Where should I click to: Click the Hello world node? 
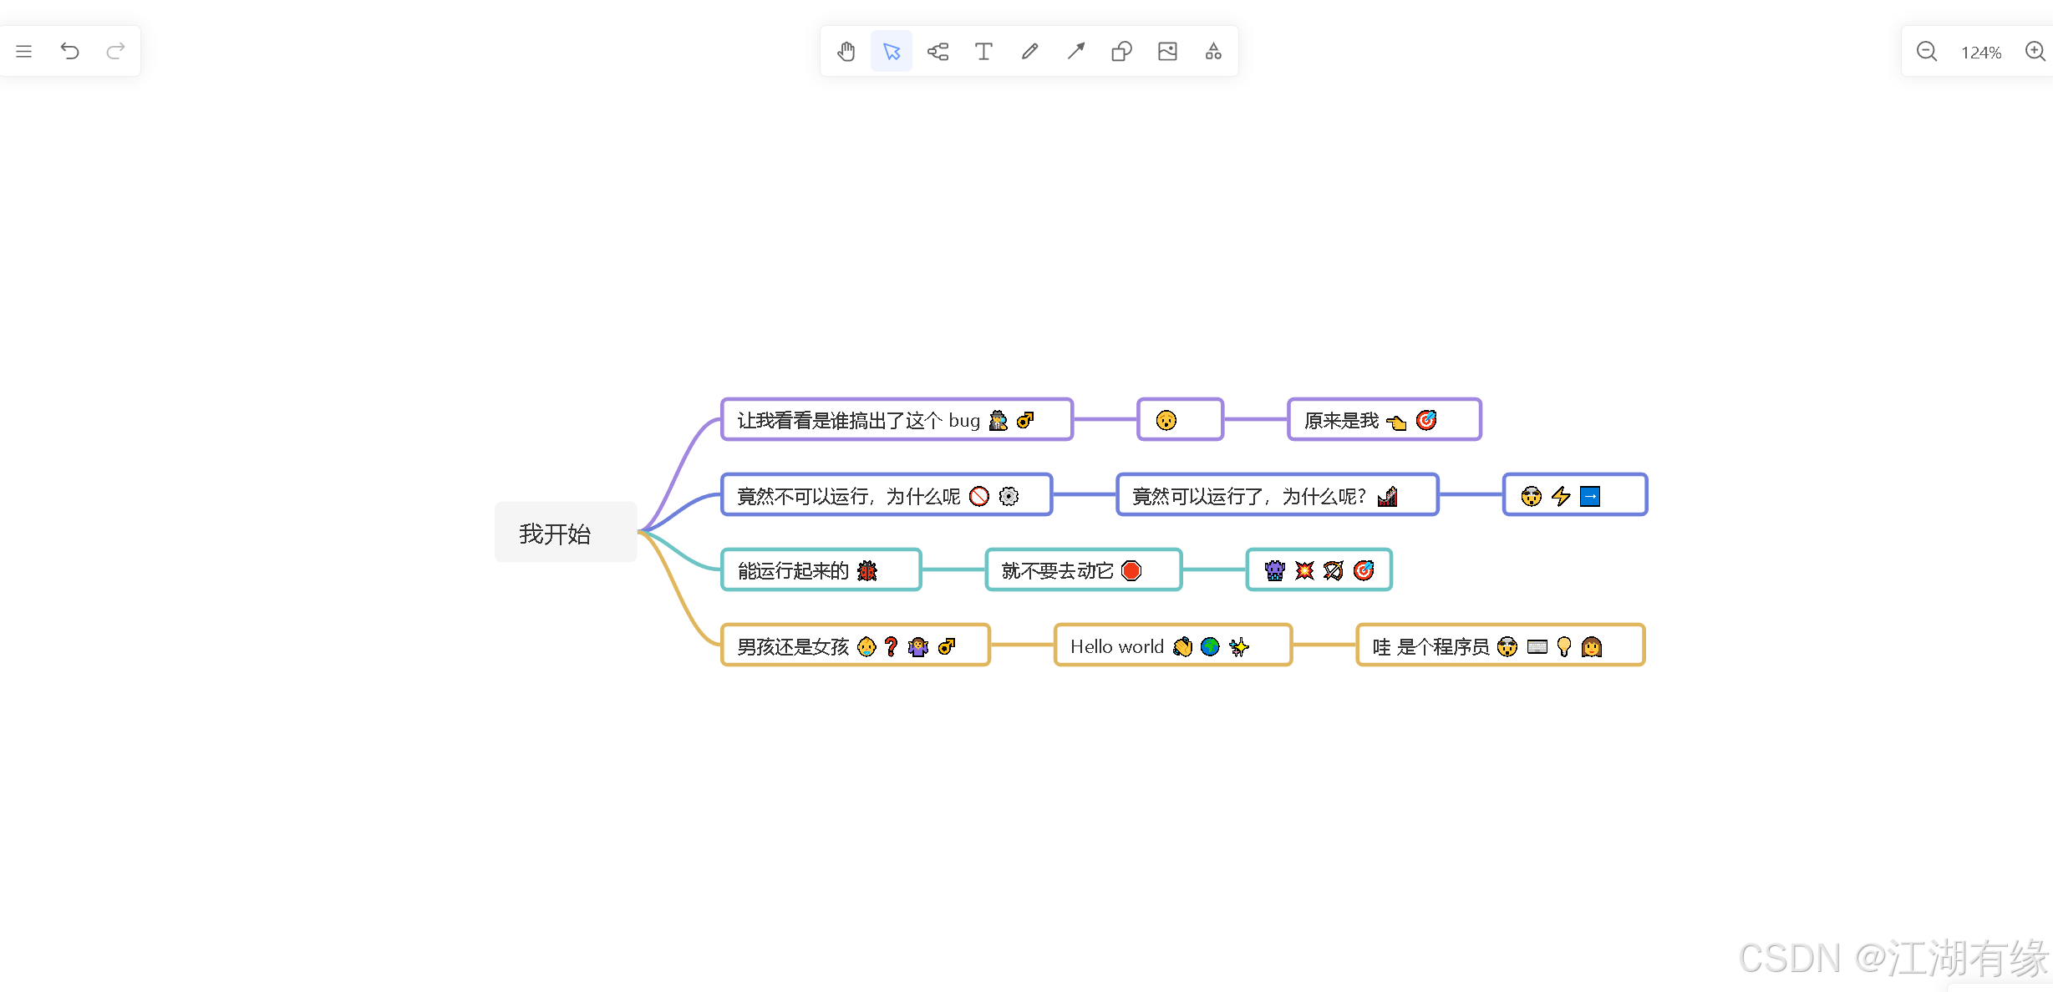tap(1172, 645)
